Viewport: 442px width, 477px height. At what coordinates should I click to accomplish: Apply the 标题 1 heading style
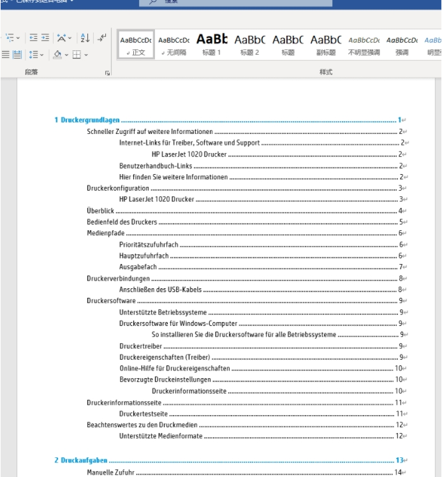point(212,44)
